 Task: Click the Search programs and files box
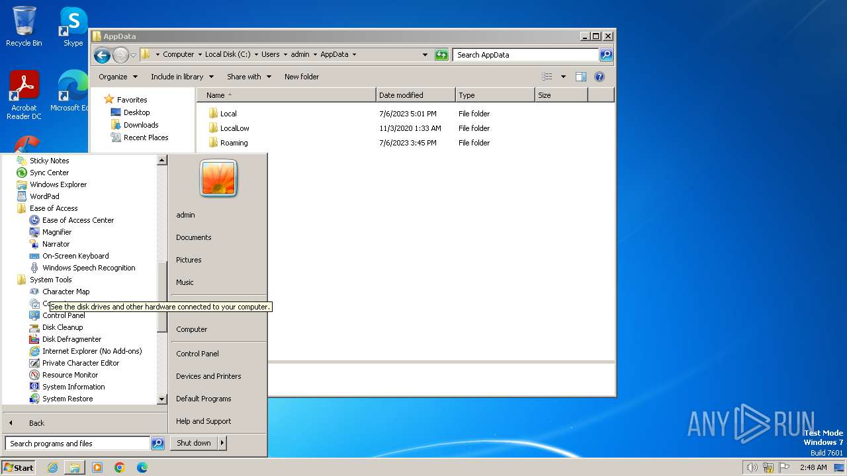pyautogui.click(x=77, y=444)
